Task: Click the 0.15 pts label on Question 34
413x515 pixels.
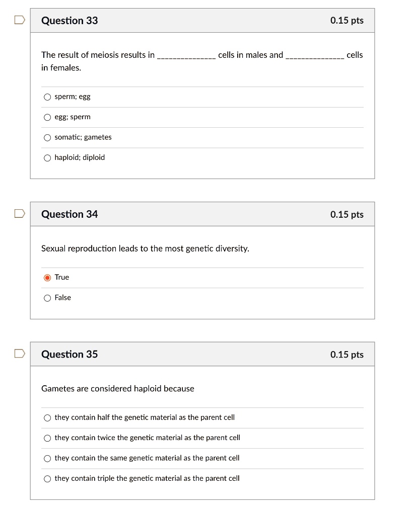Action: (346, 214)
